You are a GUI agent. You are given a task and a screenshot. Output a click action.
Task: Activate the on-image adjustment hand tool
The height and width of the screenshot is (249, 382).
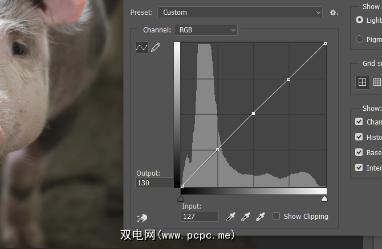(142, 218)
